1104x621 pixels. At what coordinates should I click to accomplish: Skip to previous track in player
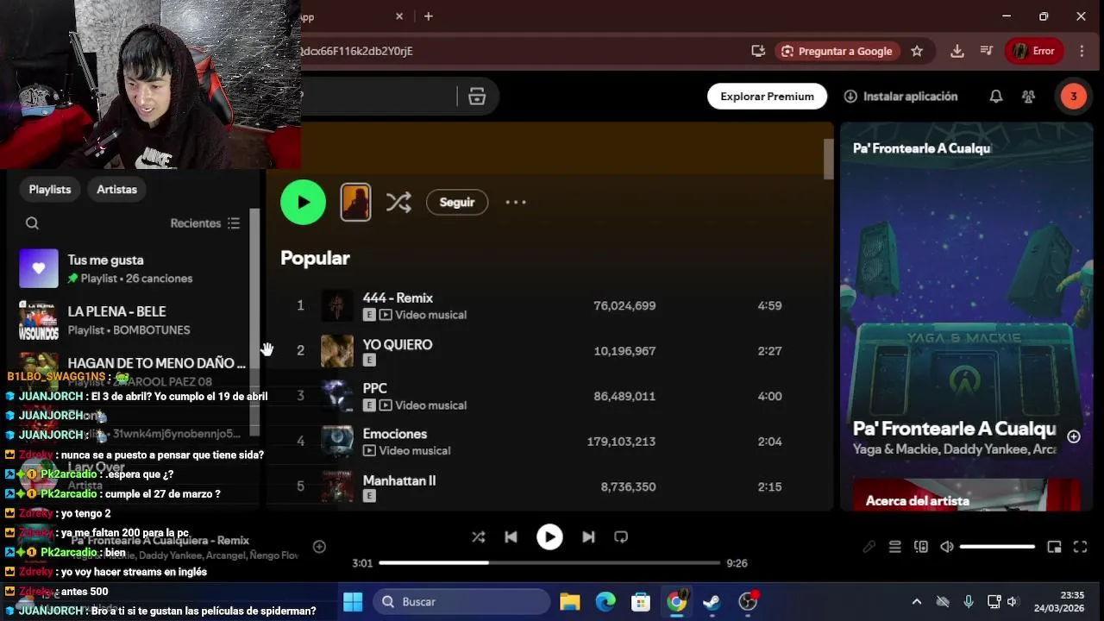coord(511,536)
